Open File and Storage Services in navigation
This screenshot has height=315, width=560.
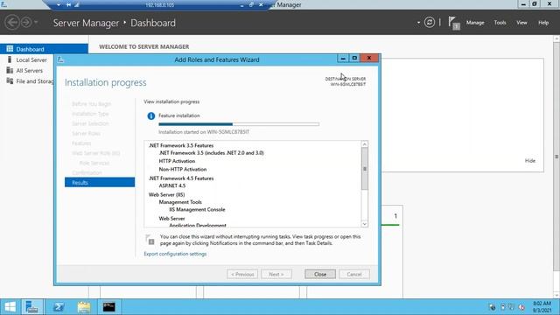tap(35, 81)
